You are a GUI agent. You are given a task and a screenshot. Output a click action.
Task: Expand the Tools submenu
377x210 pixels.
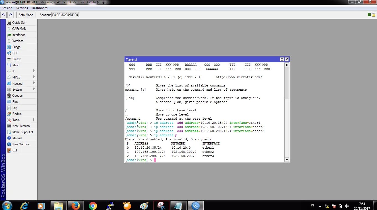click(21, 120)
